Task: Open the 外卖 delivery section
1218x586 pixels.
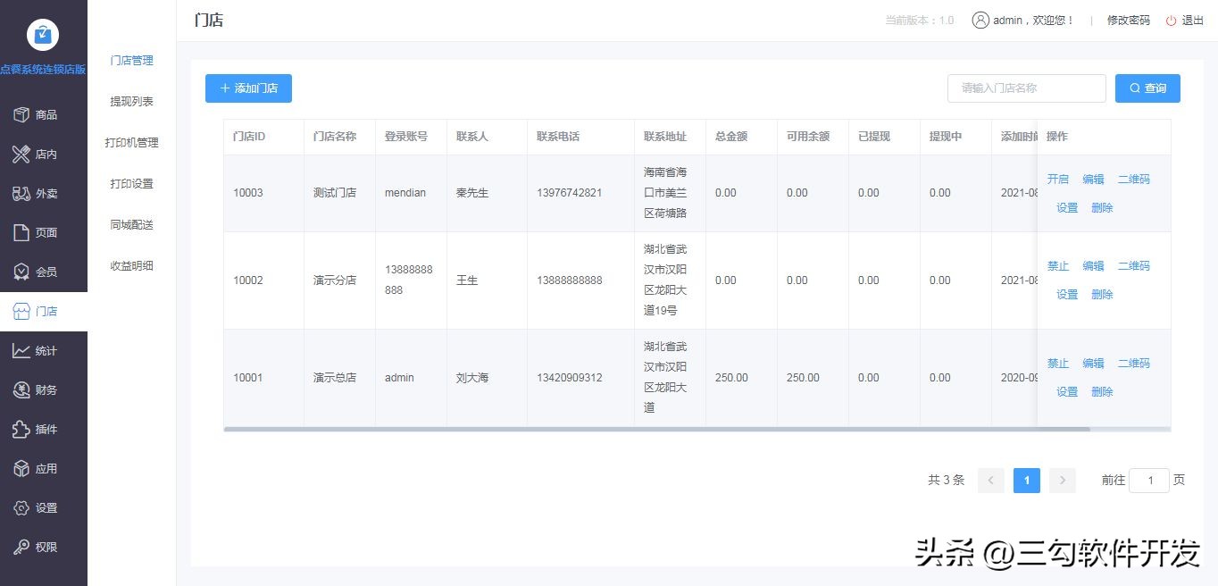Action: point(44,193)
